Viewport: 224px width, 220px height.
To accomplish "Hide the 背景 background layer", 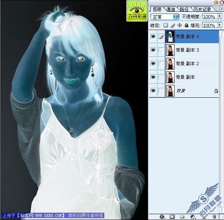I will pos(153,90).
